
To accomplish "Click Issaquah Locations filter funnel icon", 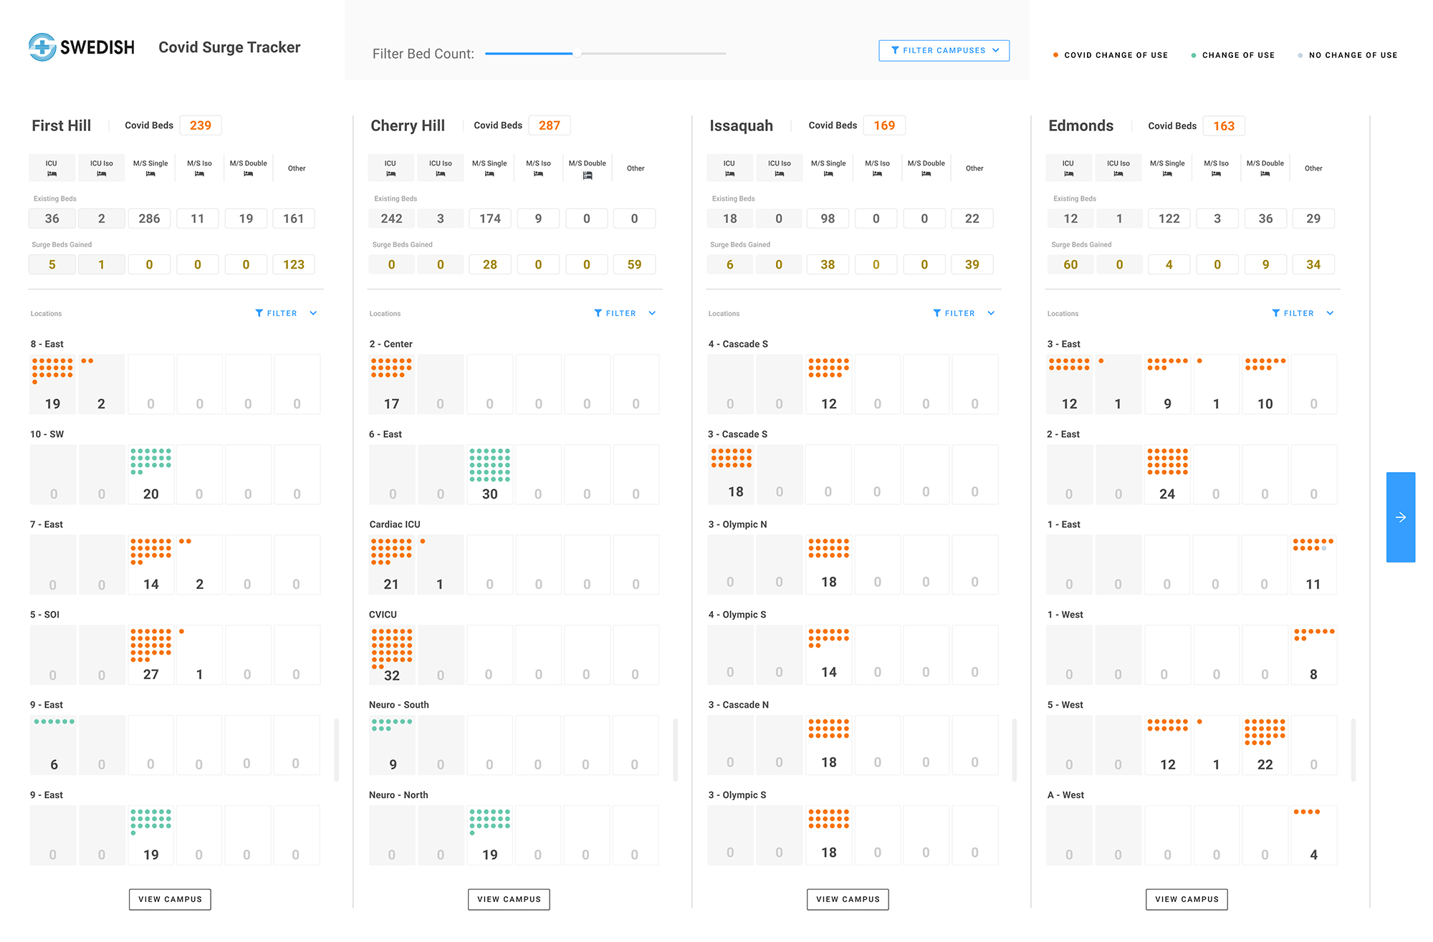I will click(937, 313).
